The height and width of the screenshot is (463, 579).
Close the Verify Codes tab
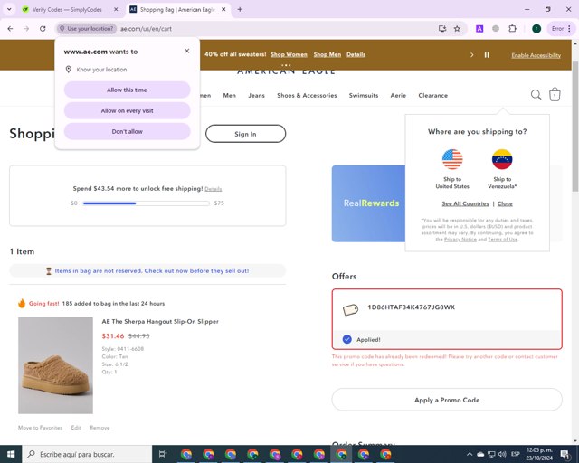(x=116, y=10)
